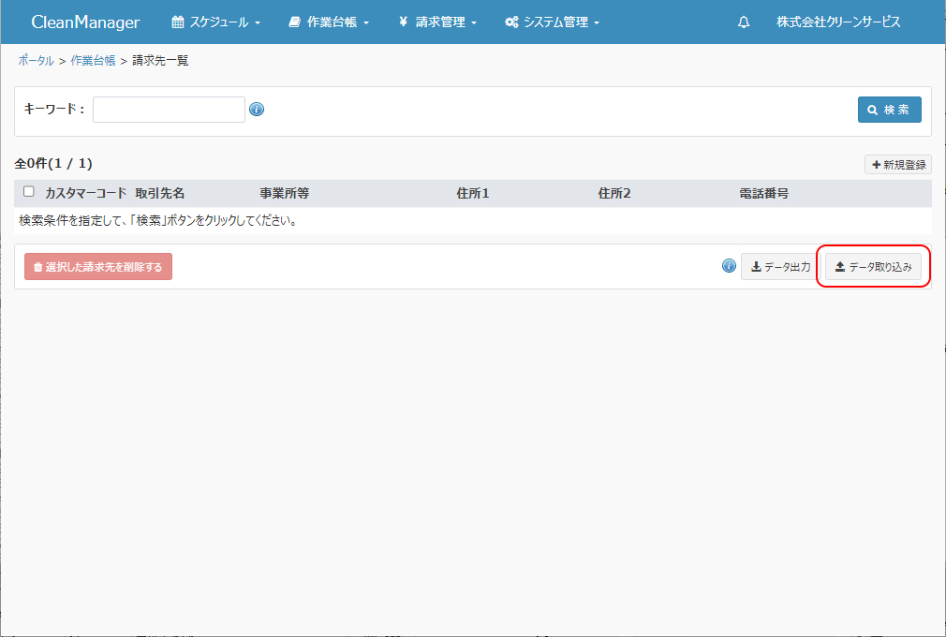Screen dimensions: 946x637
Task: Expand the システム管理 dropdown caret
Action: [x=597, y=23]
